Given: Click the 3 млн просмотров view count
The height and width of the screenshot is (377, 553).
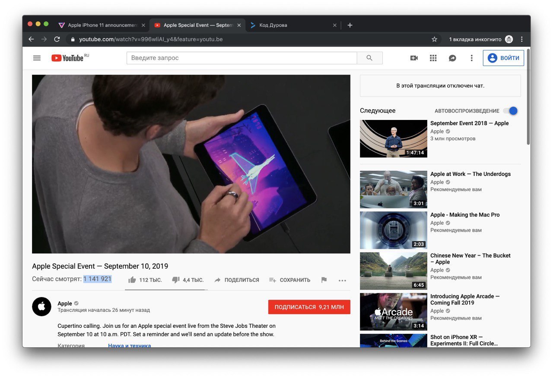Looking at the screenshot, I should tap(453, 139).
